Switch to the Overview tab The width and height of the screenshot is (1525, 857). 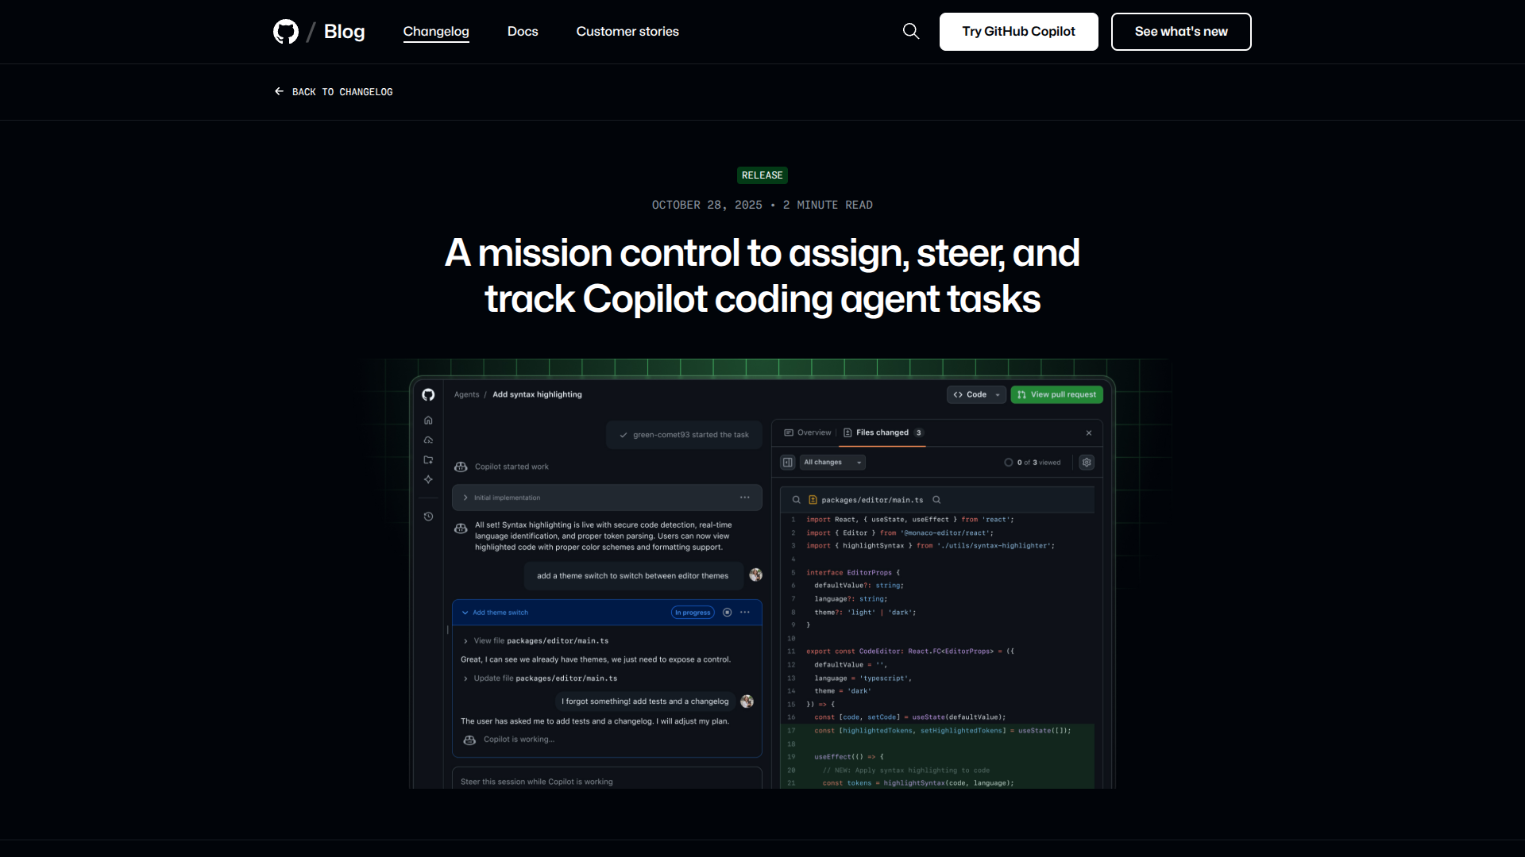[x=813, y=432]
